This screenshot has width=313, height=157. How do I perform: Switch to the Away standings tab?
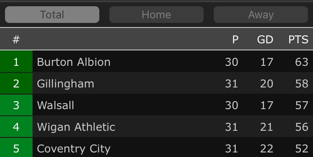(261, 15)
